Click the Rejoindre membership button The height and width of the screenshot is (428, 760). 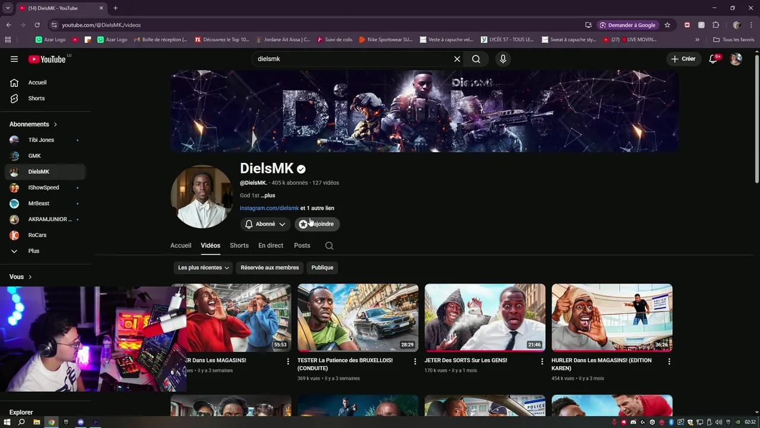click(x=317, y=224)
